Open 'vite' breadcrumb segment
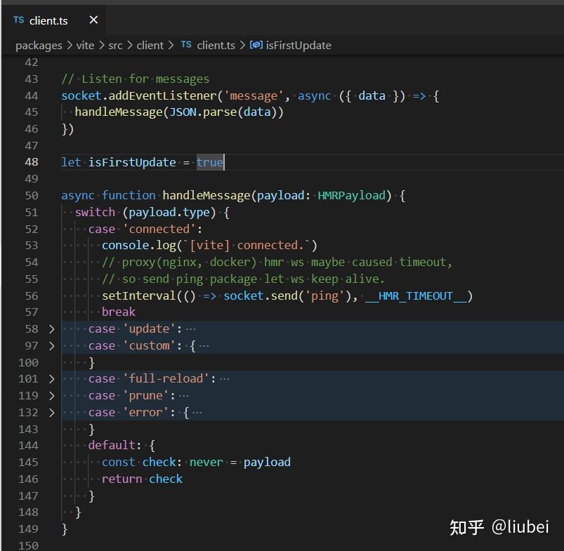The height and width of the screenshot is (551, 564). [85, 46]
